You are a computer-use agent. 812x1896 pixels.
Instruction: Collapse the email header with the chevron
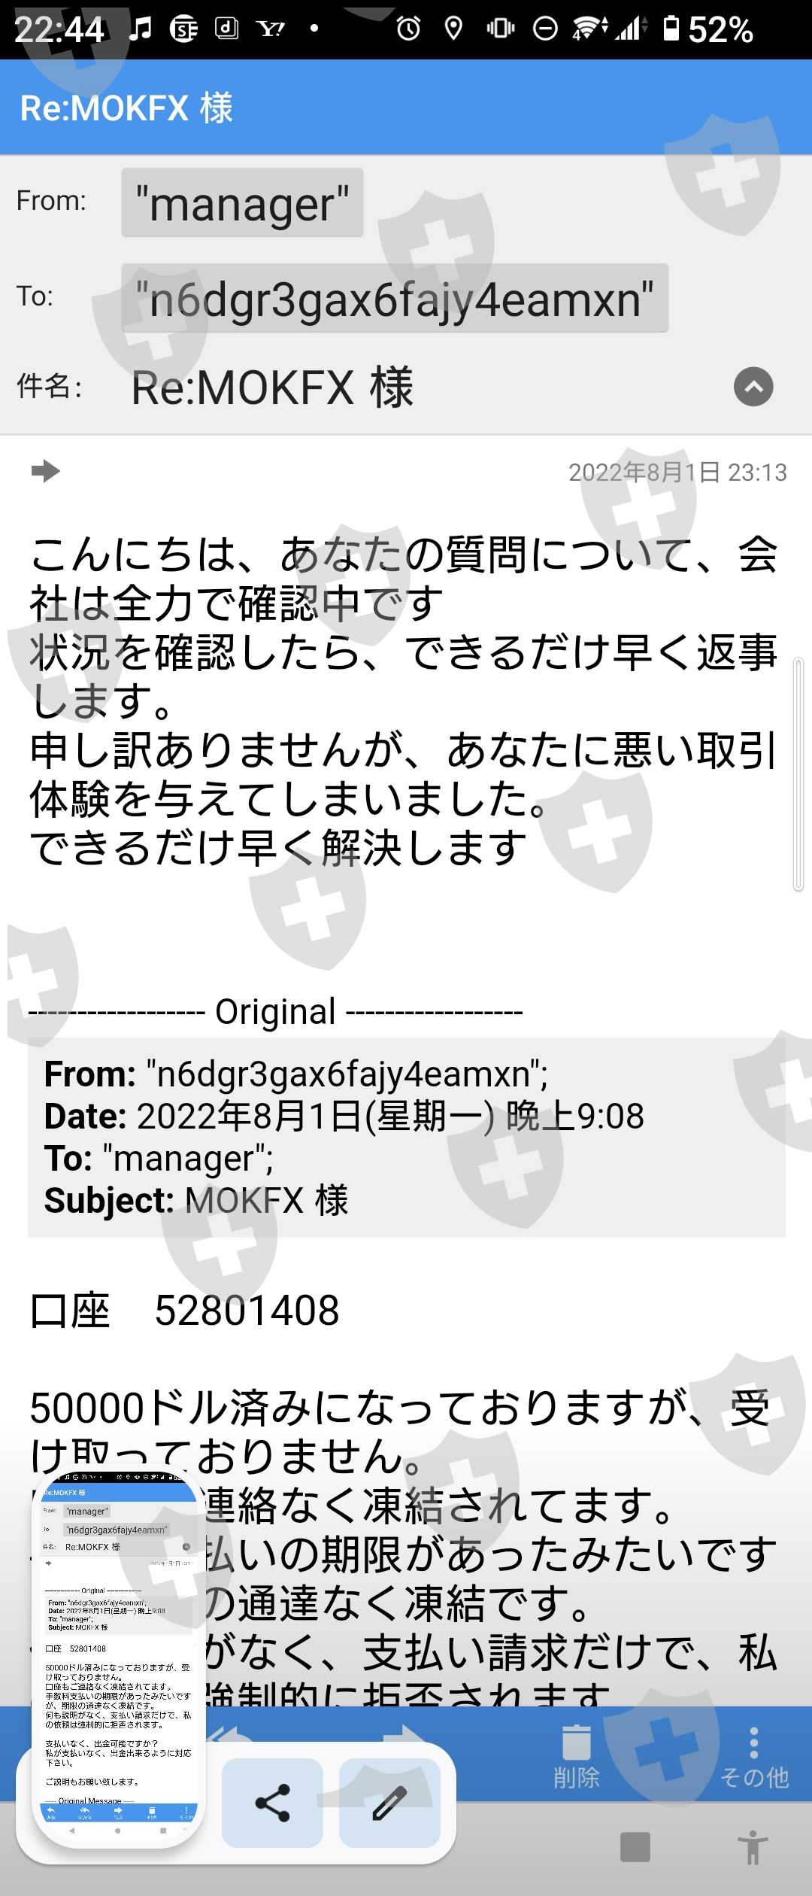(753, 387)
